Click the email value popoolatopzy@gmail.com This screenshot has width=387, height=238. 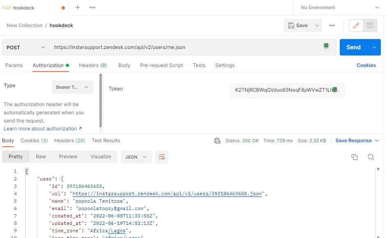pos(111,208)
